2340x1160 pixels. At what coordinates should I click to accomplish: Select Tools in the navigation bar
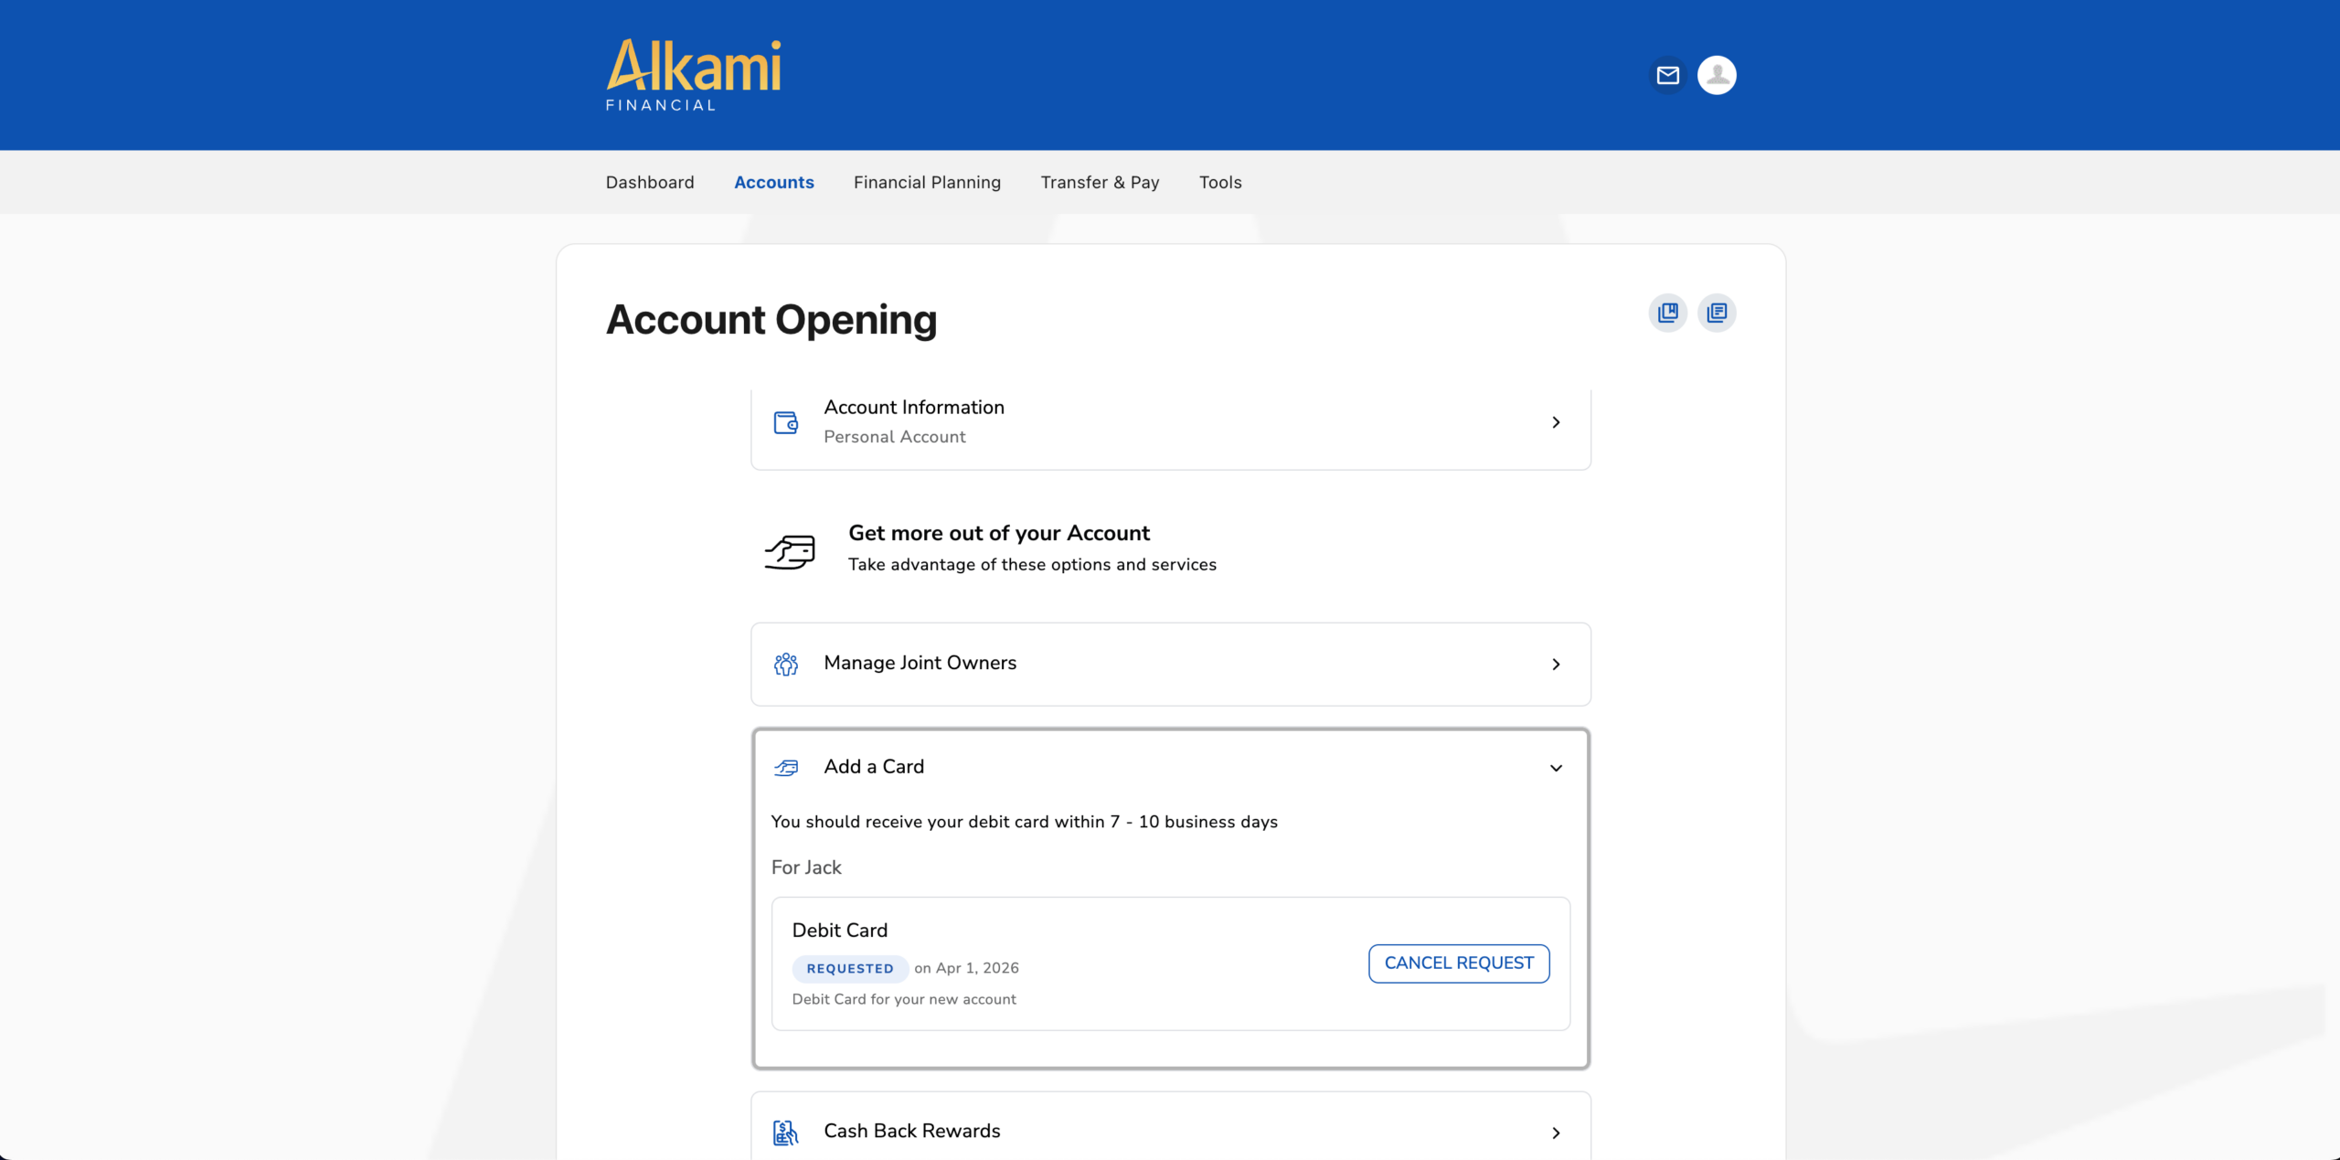(x=1220, y=182)
